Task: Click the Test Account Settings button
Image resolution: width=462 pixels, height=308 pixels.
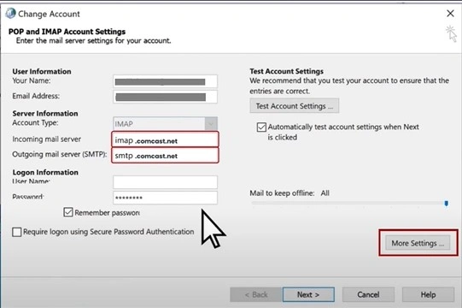Action: pyautogui.click(x=295, y=106)
